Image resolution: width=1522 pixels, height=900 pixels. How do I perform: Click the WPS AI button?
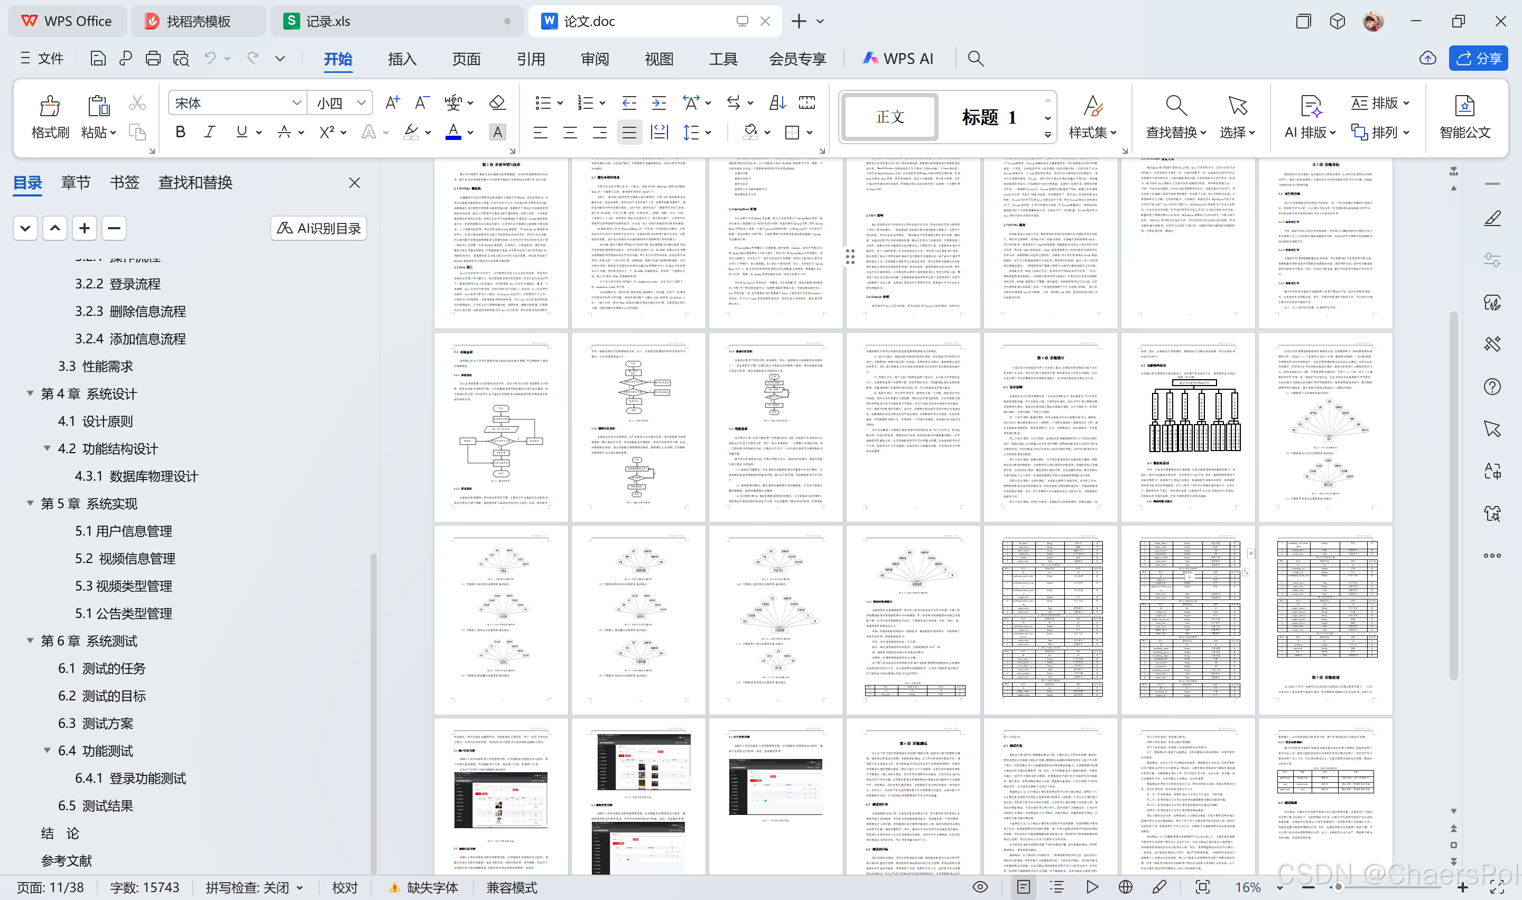(898, 59)
